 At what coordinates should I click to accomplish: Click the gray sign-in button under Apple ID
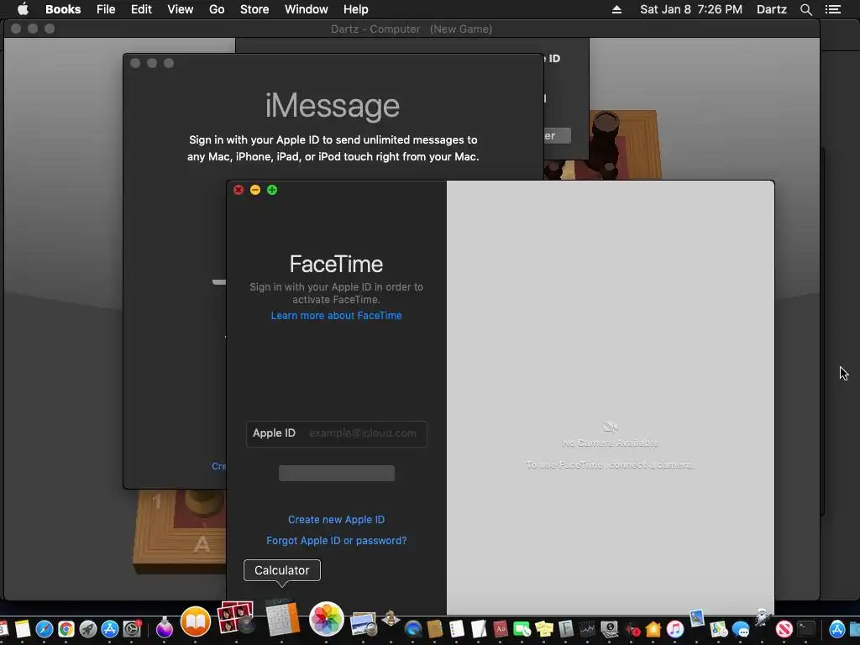336,473
